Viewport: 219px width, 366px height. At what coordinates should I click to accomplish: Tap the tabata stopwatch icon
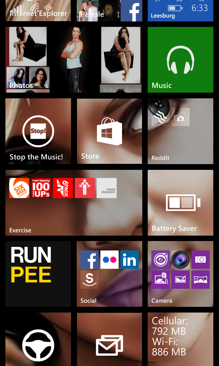[x=107, y=188]
